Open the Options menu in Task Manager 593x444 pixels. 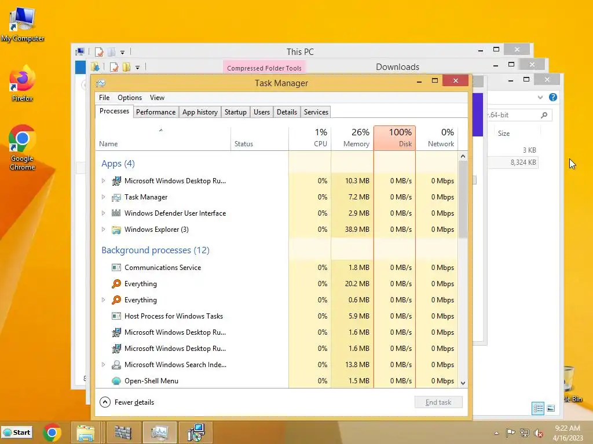point(130,97)
